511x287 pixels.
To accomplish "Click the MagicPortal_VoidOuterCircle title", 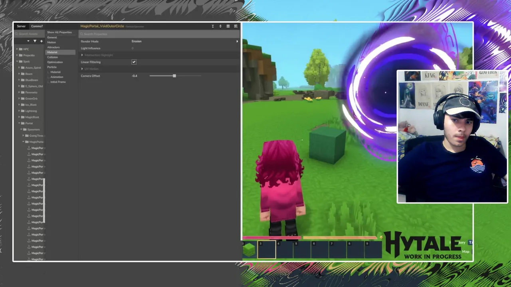I will [102, 26].
